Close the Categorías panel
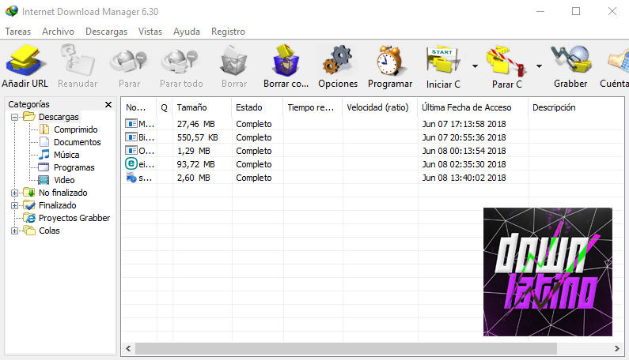629x360 pixels. click(x=108, y=104)
